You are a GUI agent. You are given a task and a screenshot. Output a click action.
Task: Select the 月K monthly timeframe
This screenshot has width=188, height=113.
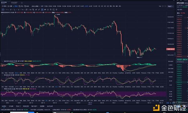114,6
